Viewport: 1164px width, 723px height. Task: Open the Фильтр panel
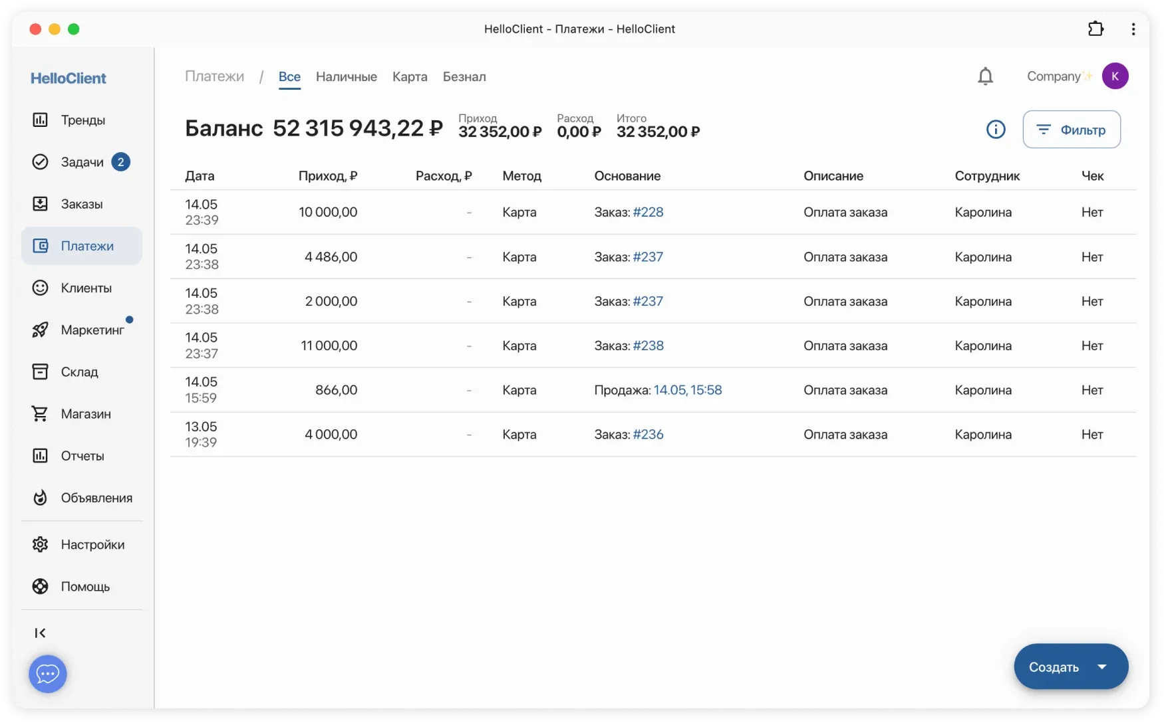click(x=1071, y=130)
